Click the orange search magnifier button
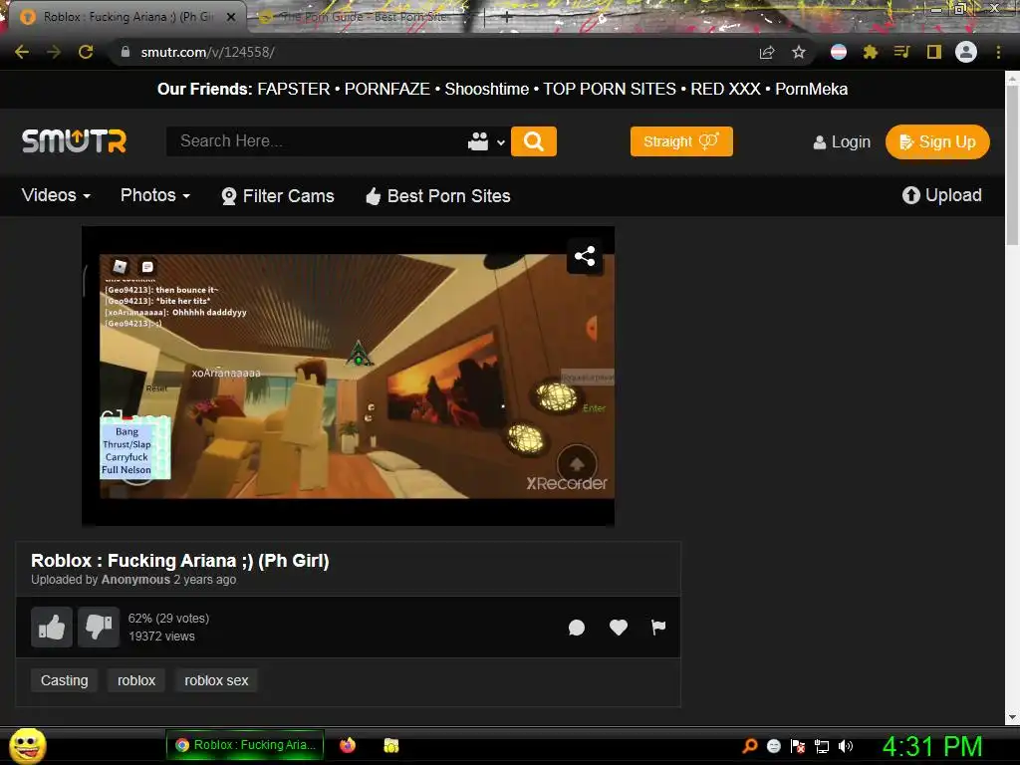Image resolution: width=1020 pixels, height=765 pixels. pyautogui.click(x=534, y=141)
